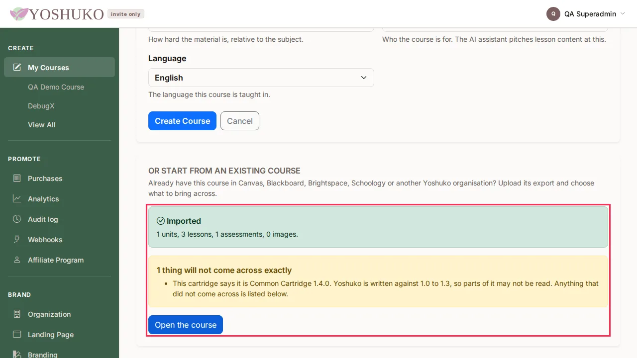Click the Audit log clock icon
The image size is (637, 358).
[17, 219]
